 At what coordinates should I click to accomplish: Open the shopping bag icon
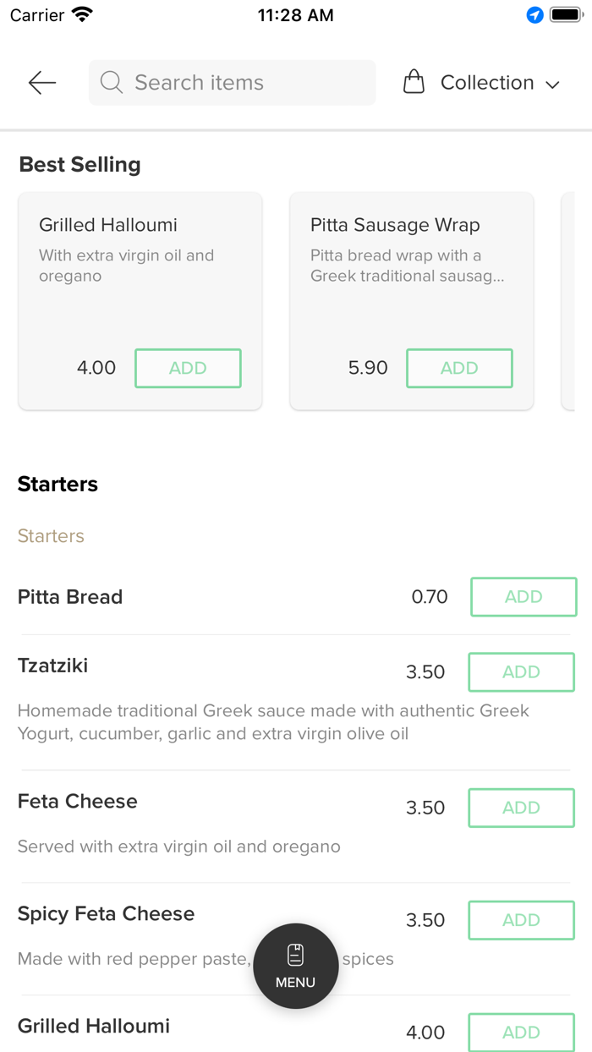(414, 81)
